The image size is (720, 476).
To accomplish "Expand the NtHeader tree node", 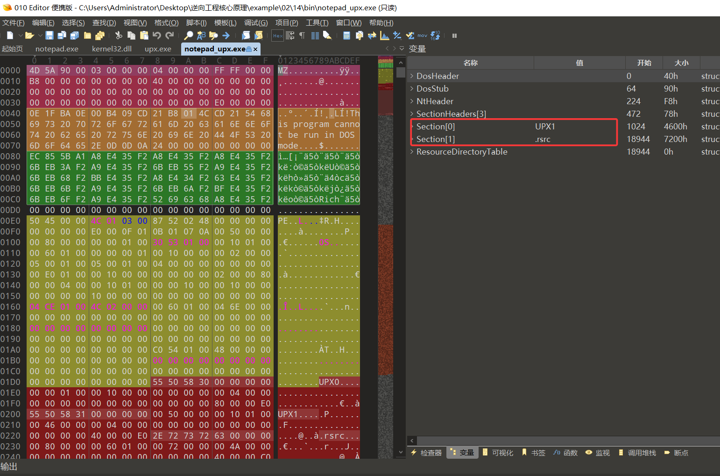I will (x=412, y=101).
